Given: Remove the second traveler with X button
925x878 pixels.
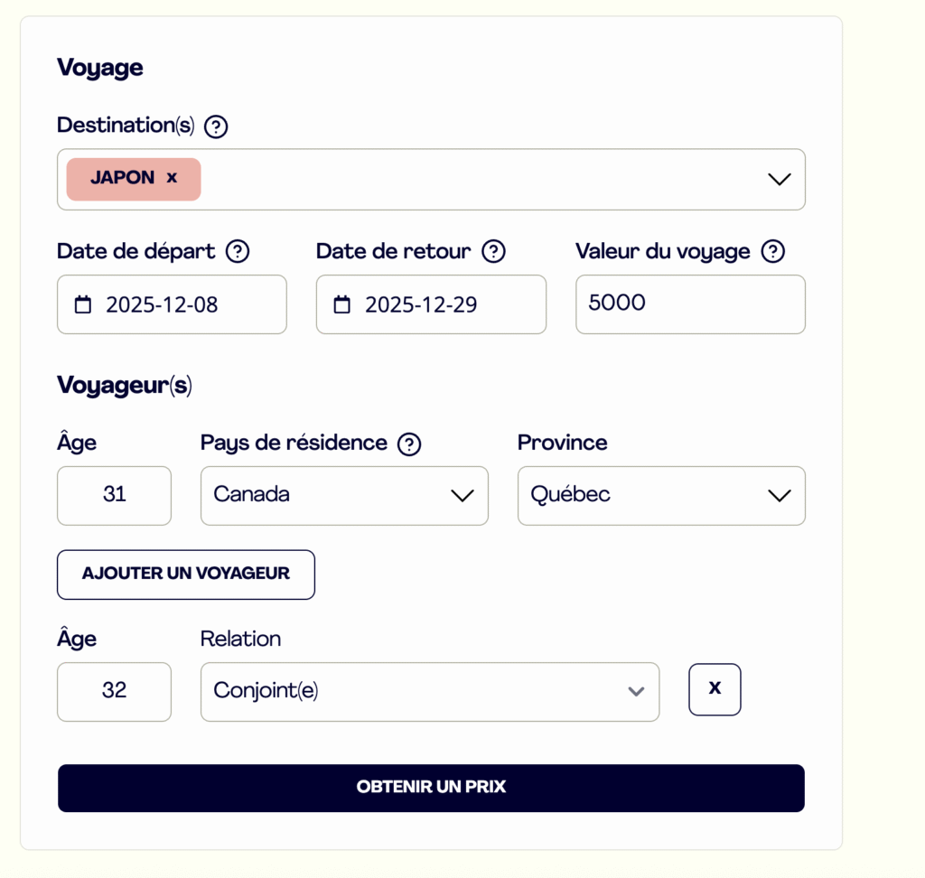Looking at the screenshot, I should pos(715,689).
